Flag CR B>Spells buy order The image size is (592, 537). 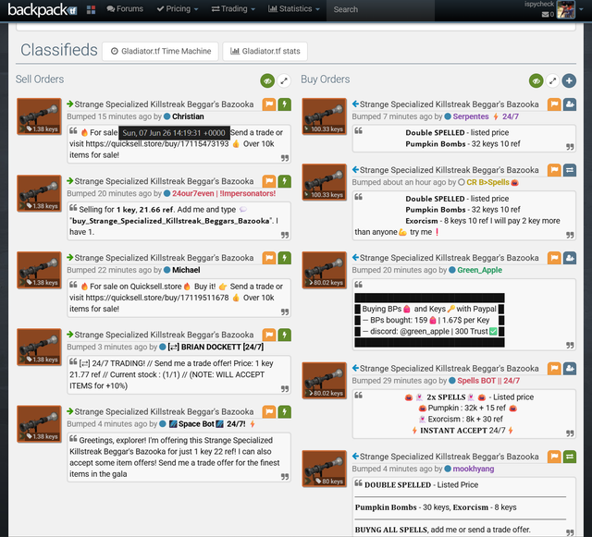point(554,170)
